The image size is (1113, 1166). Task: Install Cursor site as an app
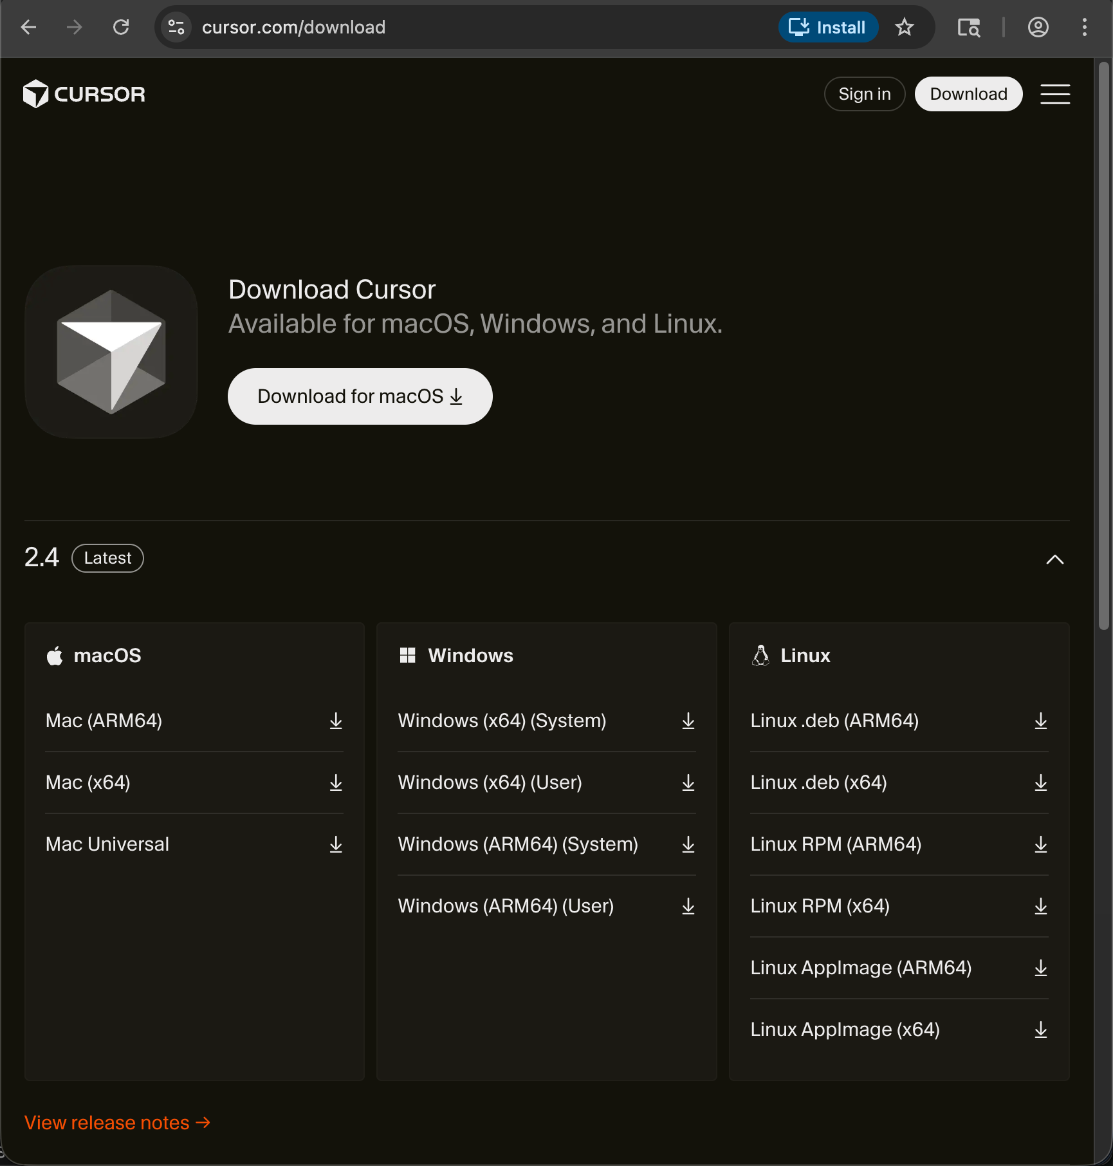tap(828, 27)
